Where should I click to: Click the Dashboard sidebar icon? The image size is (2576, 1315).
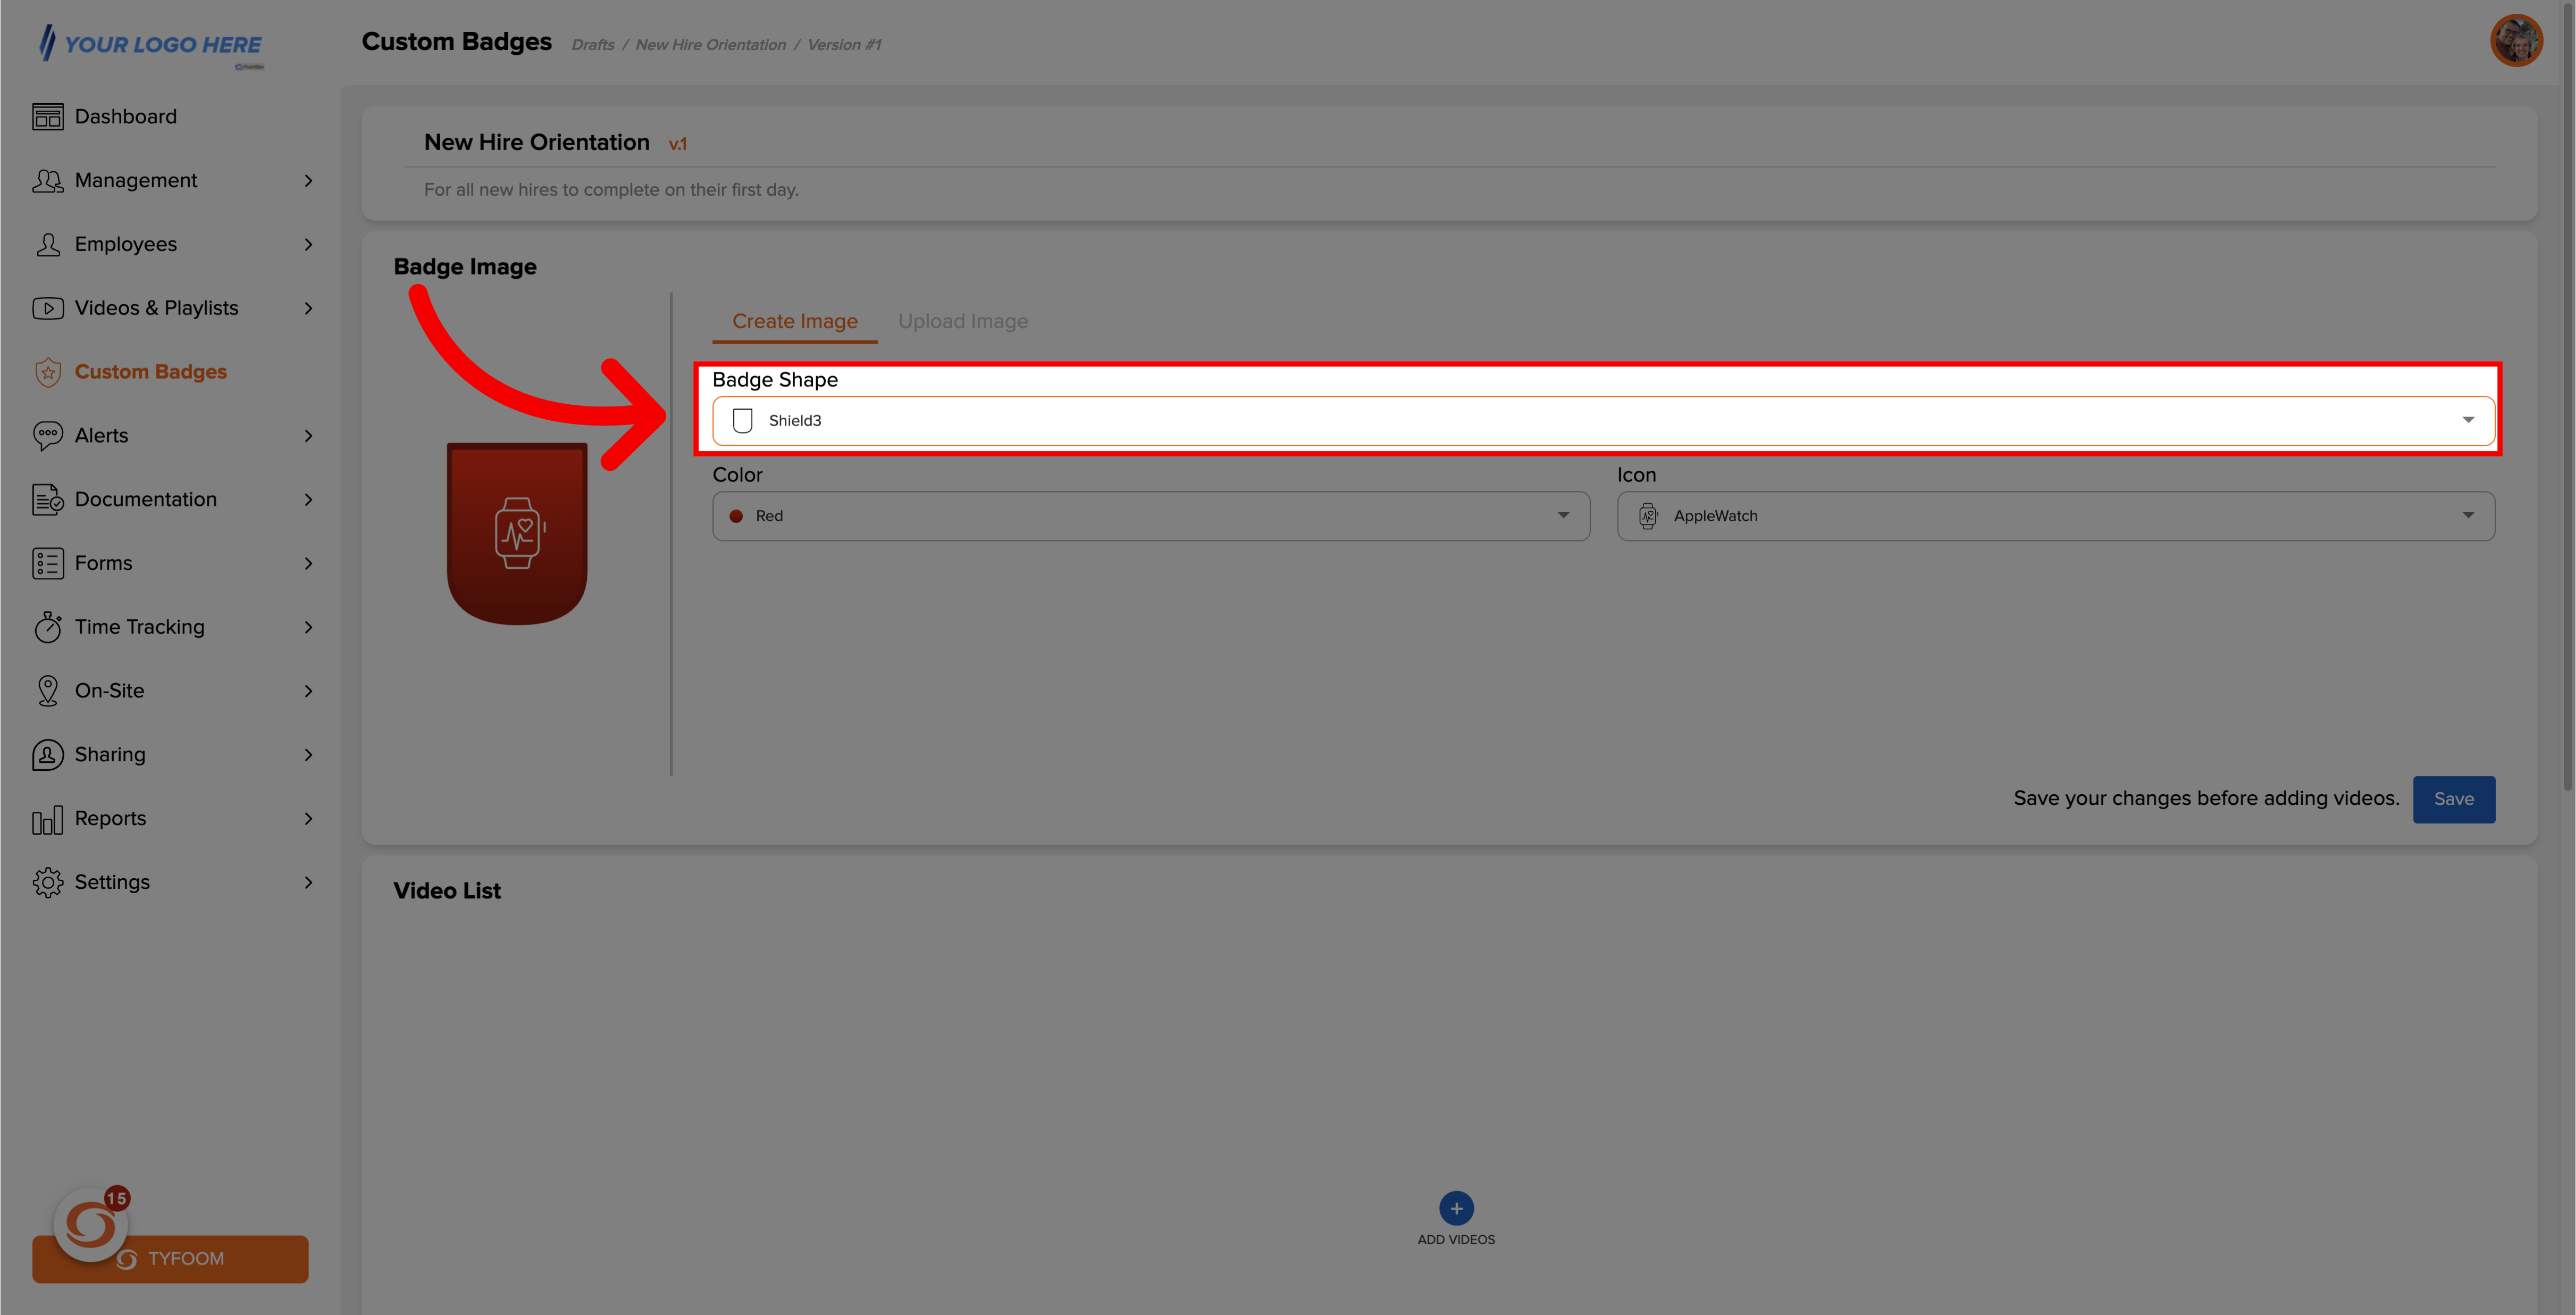point(47,117)
